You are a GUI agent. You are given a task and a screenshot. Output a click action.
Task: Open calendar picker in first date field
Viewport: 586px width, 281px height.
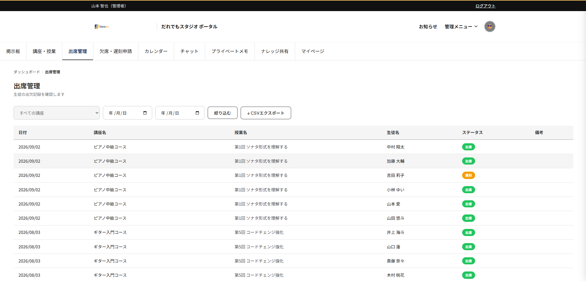click(145, 113)
